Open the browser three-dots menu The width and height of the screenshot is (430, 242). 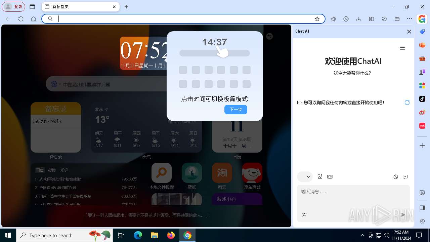pyautogui.click(x=410, y=19)
